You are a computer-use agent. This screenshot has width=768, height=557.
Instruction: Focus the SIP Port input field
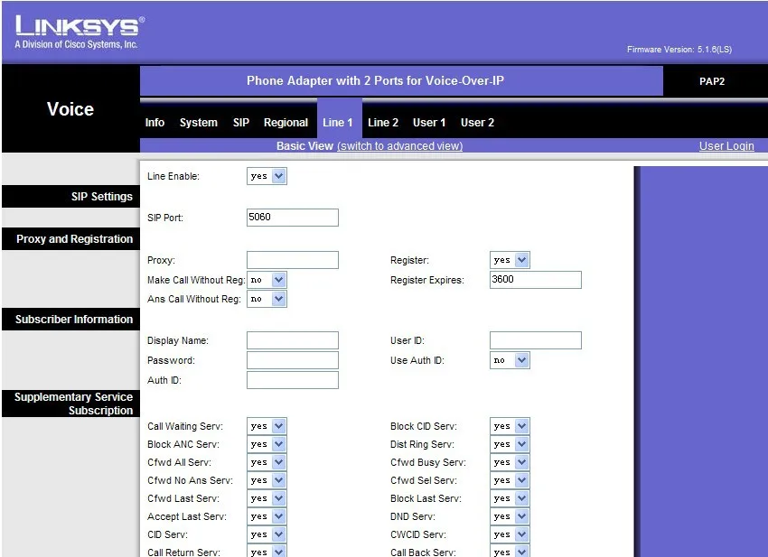point(293,218)
